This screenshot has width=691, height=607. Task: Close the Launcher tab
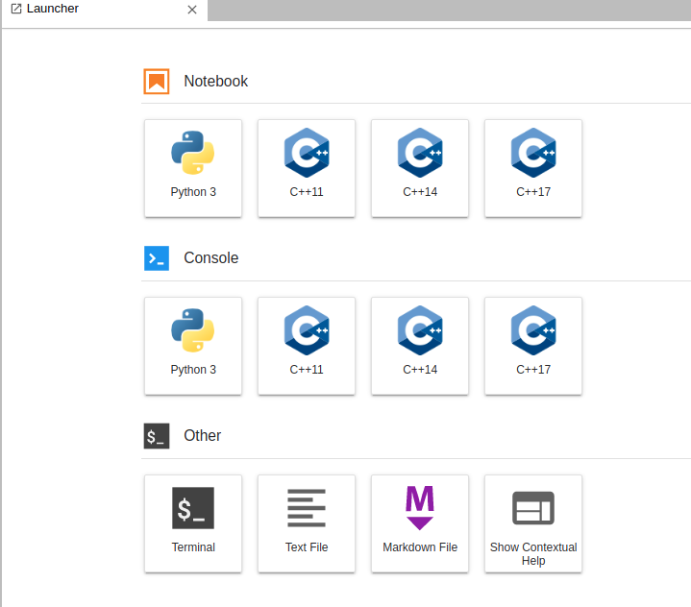[191, 10]
